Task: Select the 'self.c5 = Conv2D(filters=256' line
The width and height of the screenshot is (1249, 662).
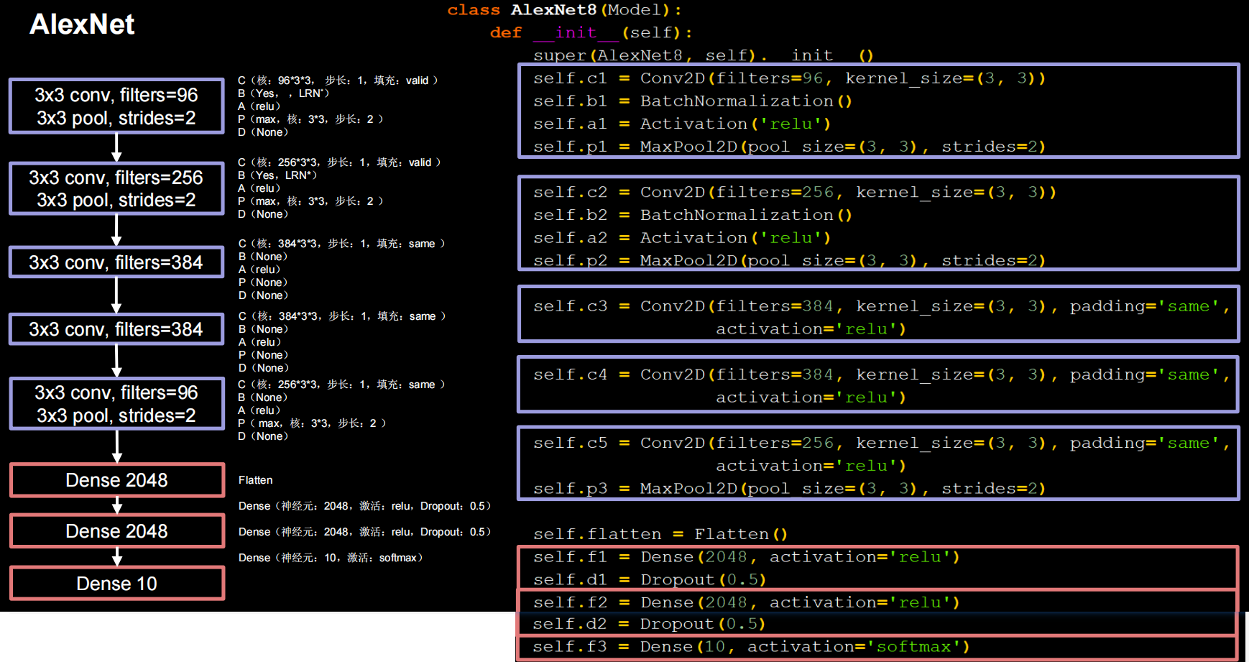Action: (882, 443)
